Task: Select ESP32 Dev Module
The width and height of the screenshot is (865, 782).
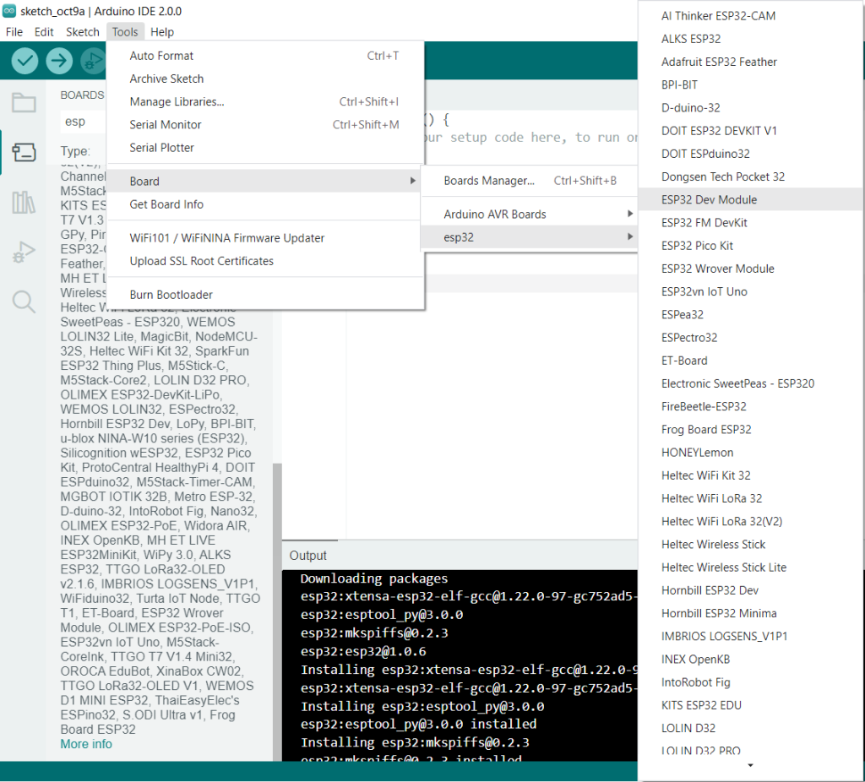Action: tap(750, 199)
